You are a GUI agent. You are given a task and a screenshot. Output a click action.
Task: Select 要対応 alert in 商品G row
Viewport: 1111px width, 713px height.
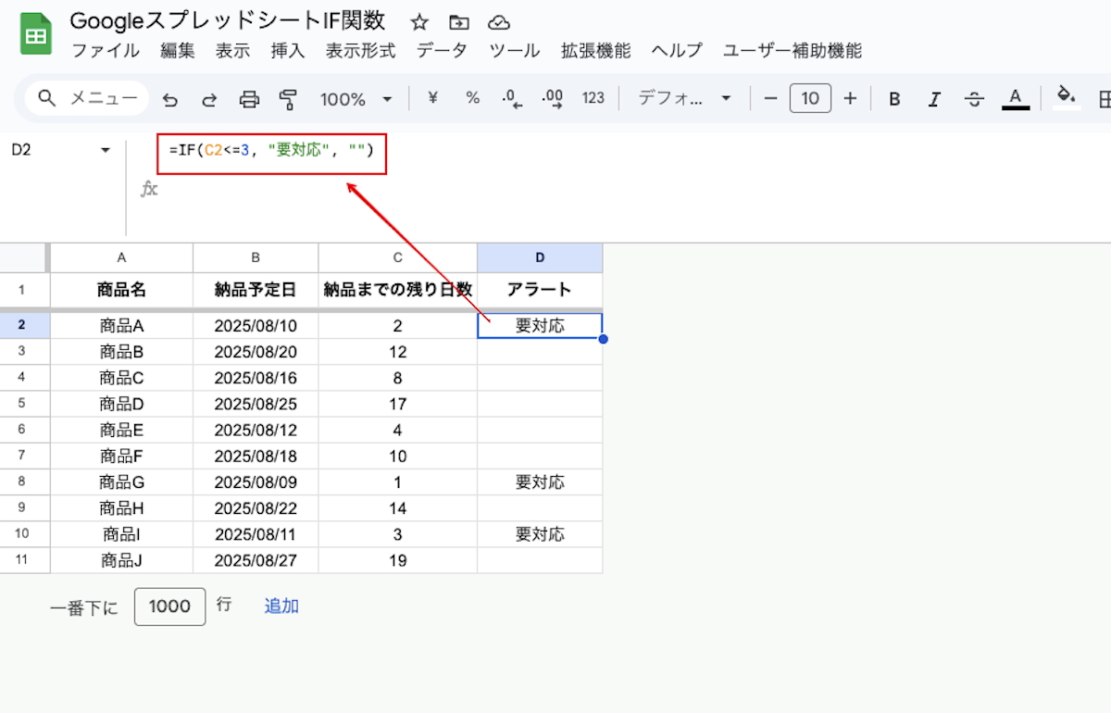pyautogui.click(x=540, y=482)
